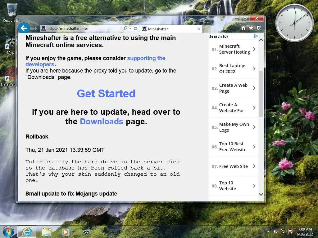The height and width of the screenshot is (238, 318).
Task: Click the taskbar clock showing 7:09 AM
Action: pyautogui.click(x=305, y=232)
